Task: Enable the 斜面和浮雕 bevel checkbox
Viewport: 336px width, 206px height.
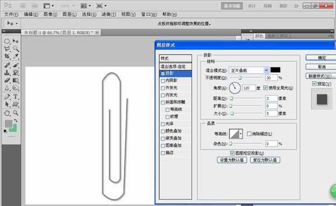Action: coord(163,102)
